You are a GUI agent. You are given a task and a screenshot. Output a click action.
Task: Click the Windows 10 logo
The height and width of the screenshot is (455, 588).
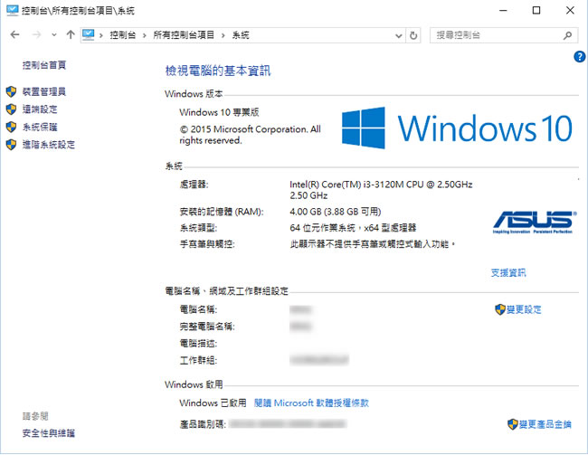click(x=457, y=128)
